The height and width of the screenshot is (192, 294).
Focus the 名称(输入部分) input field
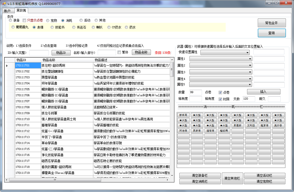(107, 53)
